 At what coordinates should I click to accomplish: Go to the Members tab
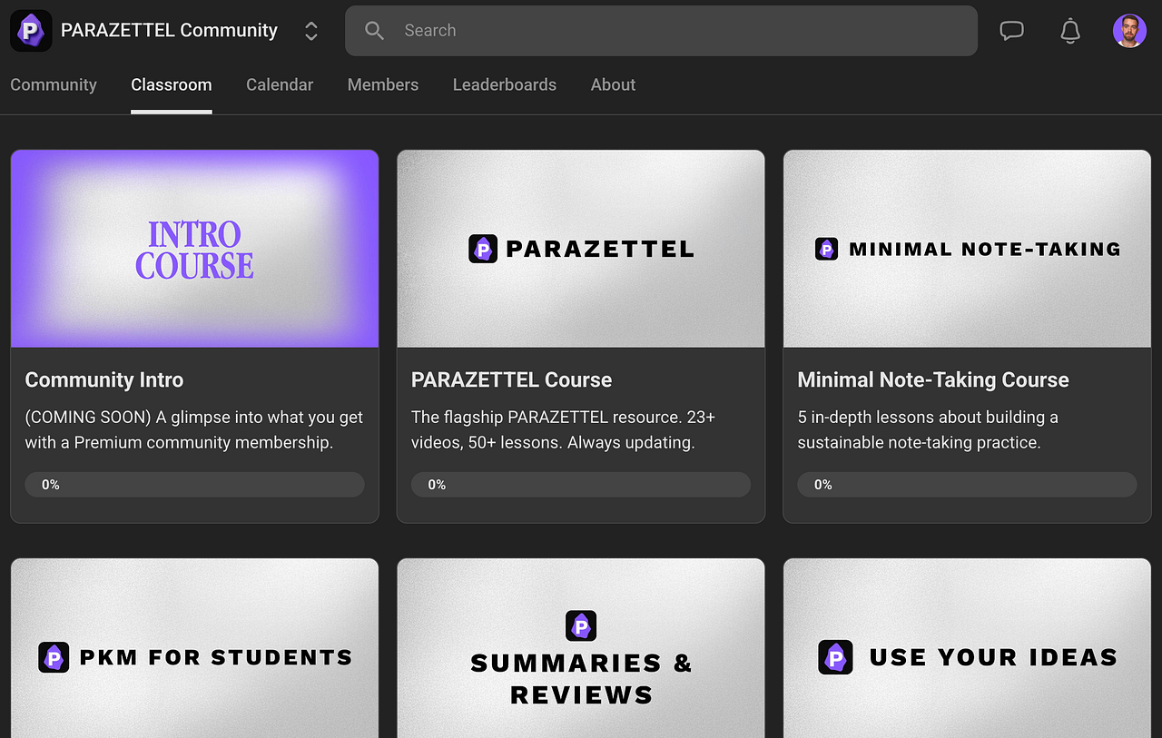coord(383,84)
